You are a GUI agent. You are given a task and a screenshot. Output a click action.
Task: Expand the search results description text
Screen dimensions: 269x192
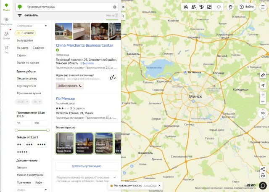(115, 177)
